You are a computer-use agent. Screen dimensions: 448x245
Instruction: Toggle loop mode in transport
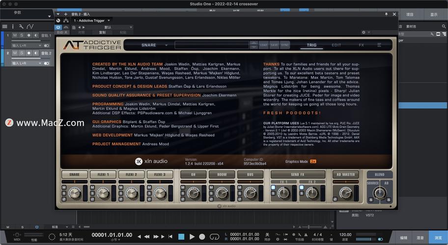tap(214, 237)
